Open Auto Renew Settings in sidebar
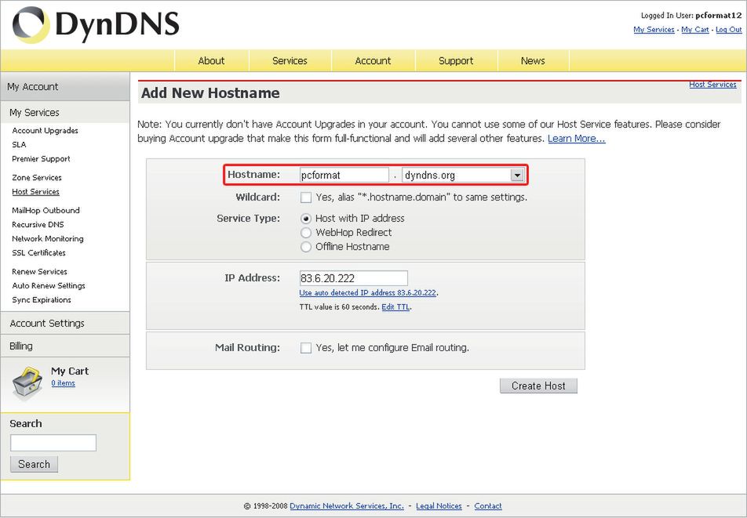This screenshot has height=518, width=747. pos(49,286)
